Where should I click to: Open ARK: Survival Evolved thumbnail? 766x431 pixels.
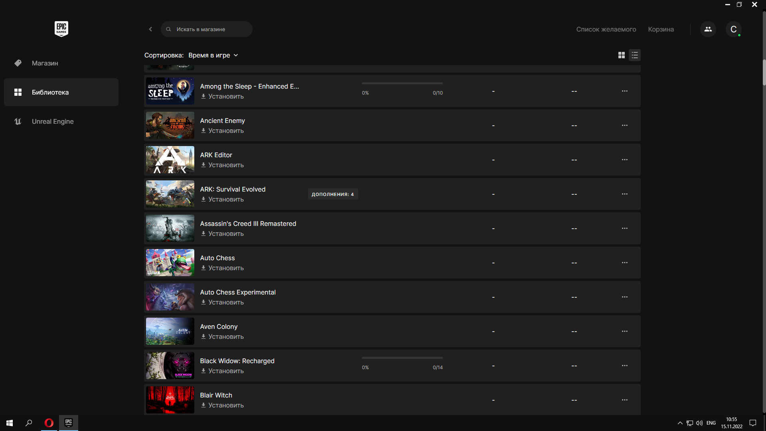click(x=170, y=194)
